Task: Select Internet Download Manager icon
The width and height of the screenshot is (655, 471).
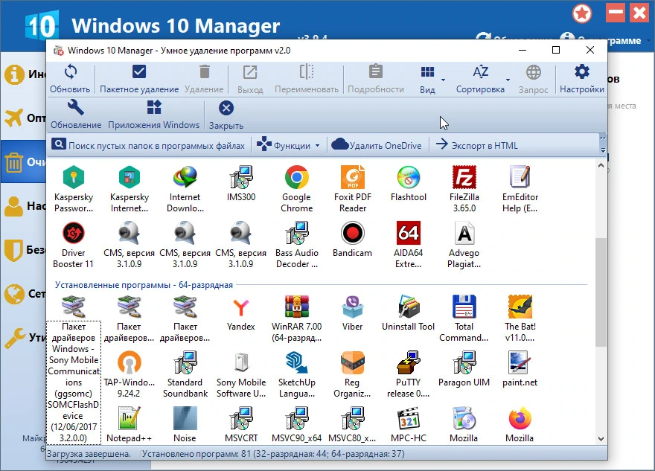Action: 185,189
